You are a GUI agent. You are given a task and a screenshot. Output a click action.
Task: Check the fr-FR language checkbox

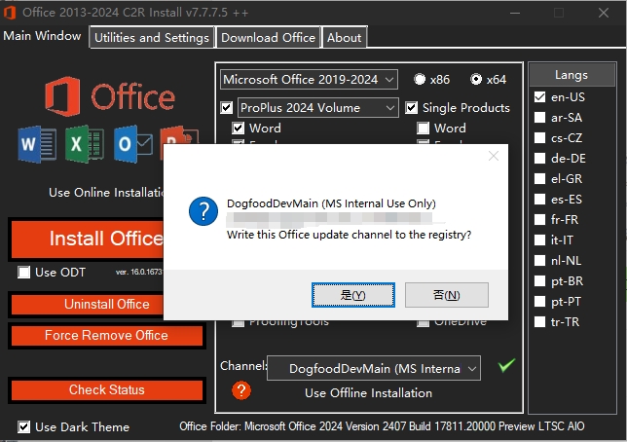tap(539, 219)
